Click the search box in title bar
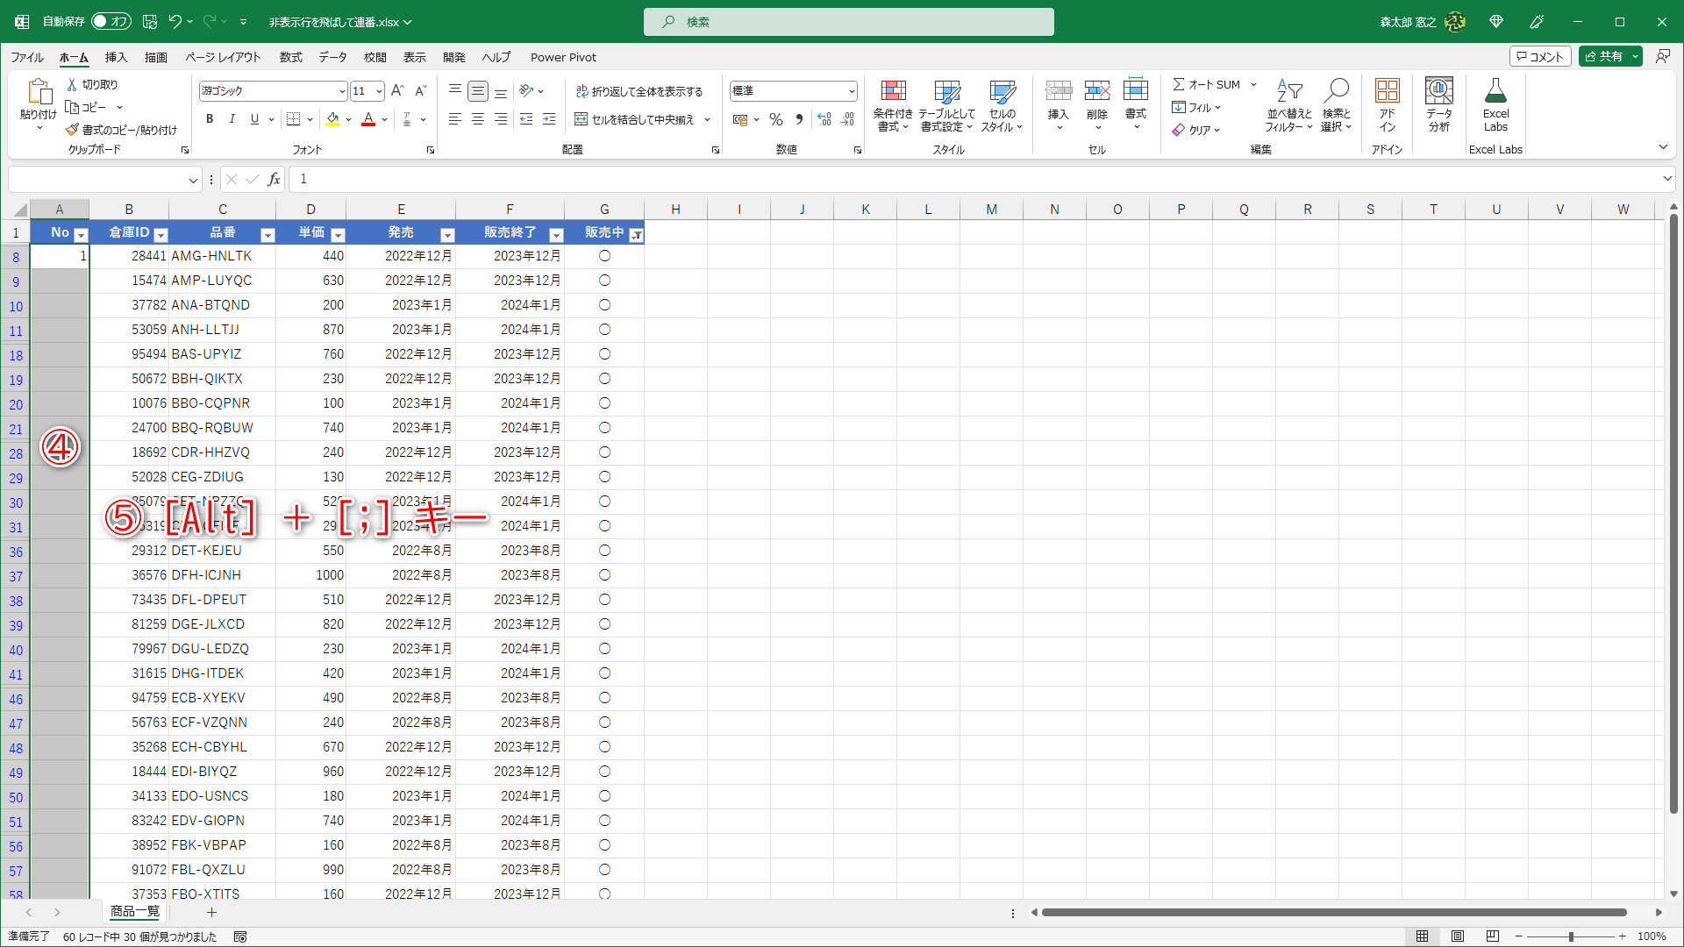 pos(848,22)
